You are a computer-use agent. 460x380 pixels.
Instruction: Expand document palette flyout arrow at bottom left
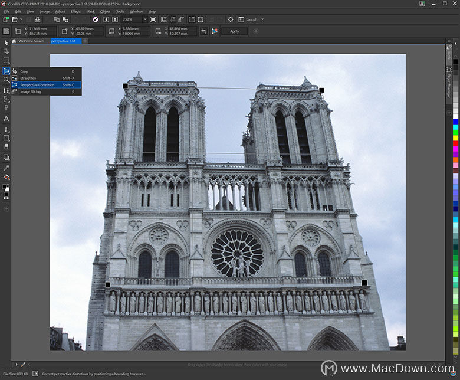pyautogui.click(x=17, y=365)
